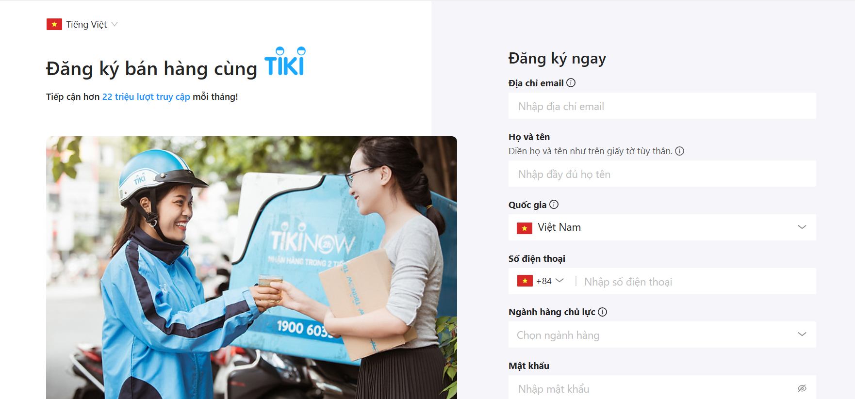
Task: Open the Chọn ngành hàng dropdown
Action: pos(662,335)
